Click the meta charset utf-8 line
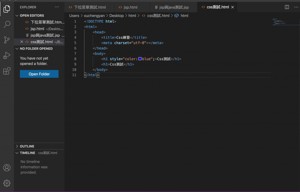This screenshot has height=192, width=300. (132, 43)
